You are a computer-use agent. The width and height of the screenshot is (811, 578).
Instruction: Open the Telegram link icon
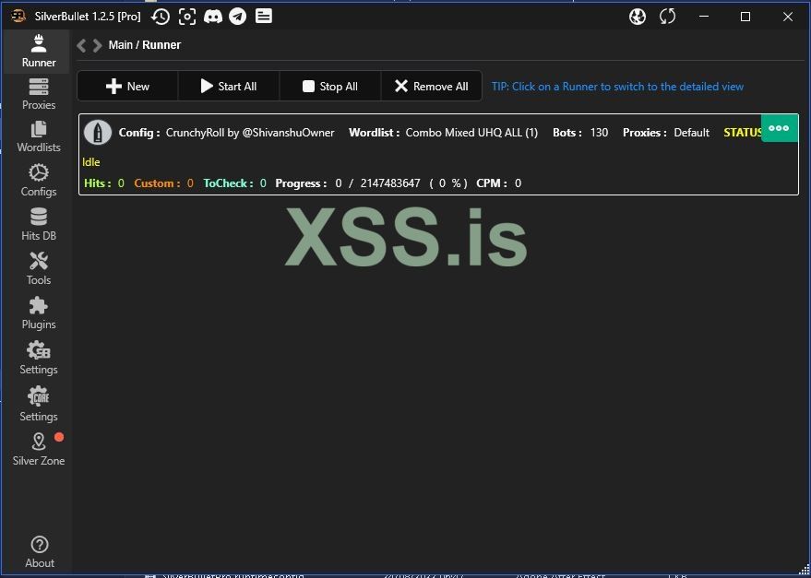(x=237, y=17)
